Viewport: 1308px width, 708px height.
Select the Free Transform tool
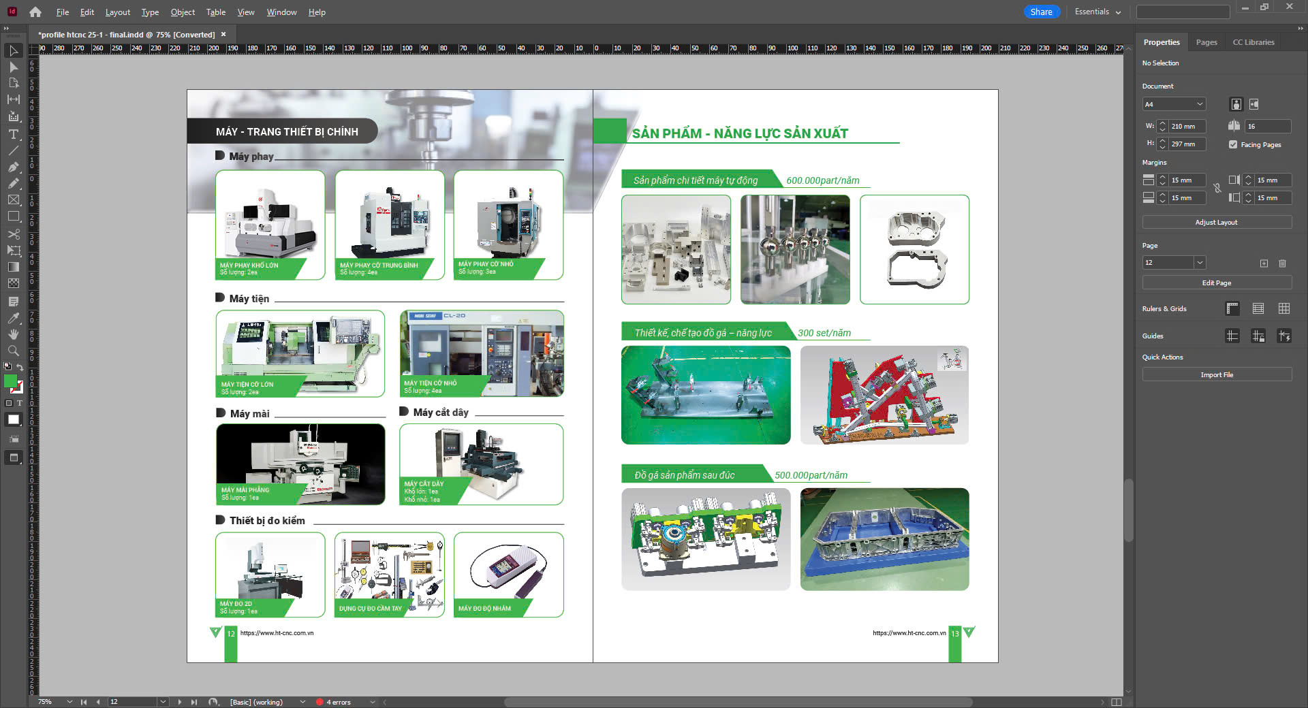pos(13,251)
